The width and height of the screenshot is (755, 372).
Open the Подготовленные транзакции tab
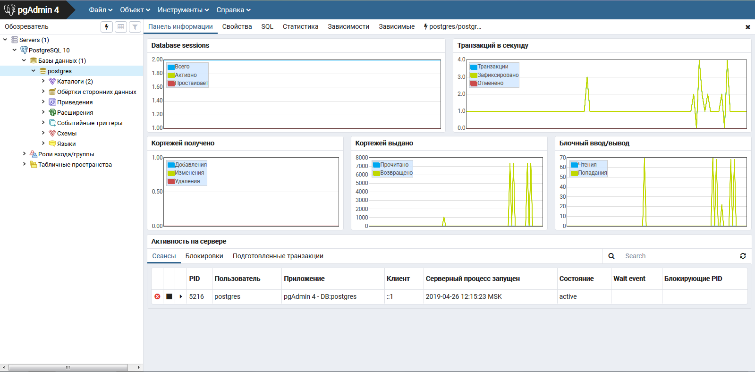tap(278, 256)
